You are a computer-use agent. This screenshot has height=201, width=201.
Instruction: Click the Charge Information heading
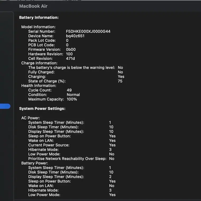(x=39, y=63)
